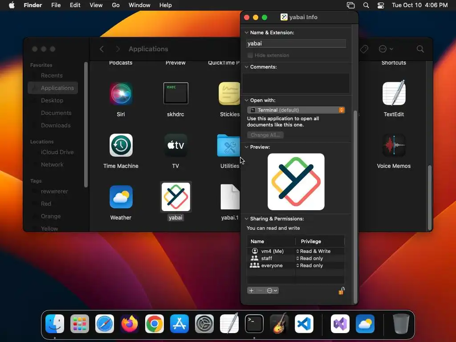Open the Siri app icon in Applications
Screen dimensions: 456x342
point(121,94)
